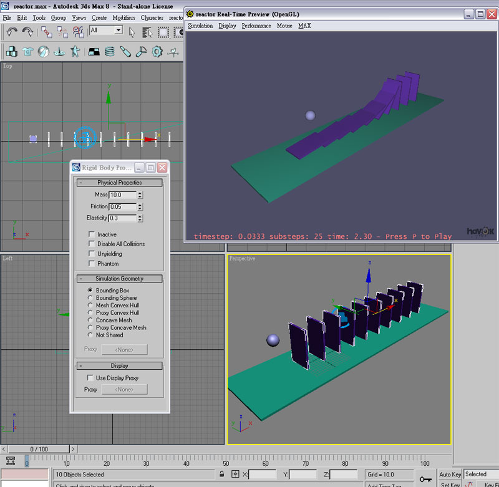Select the Bounding Sphere radio option
Screen dimensions: 499x487
point(90,297)
